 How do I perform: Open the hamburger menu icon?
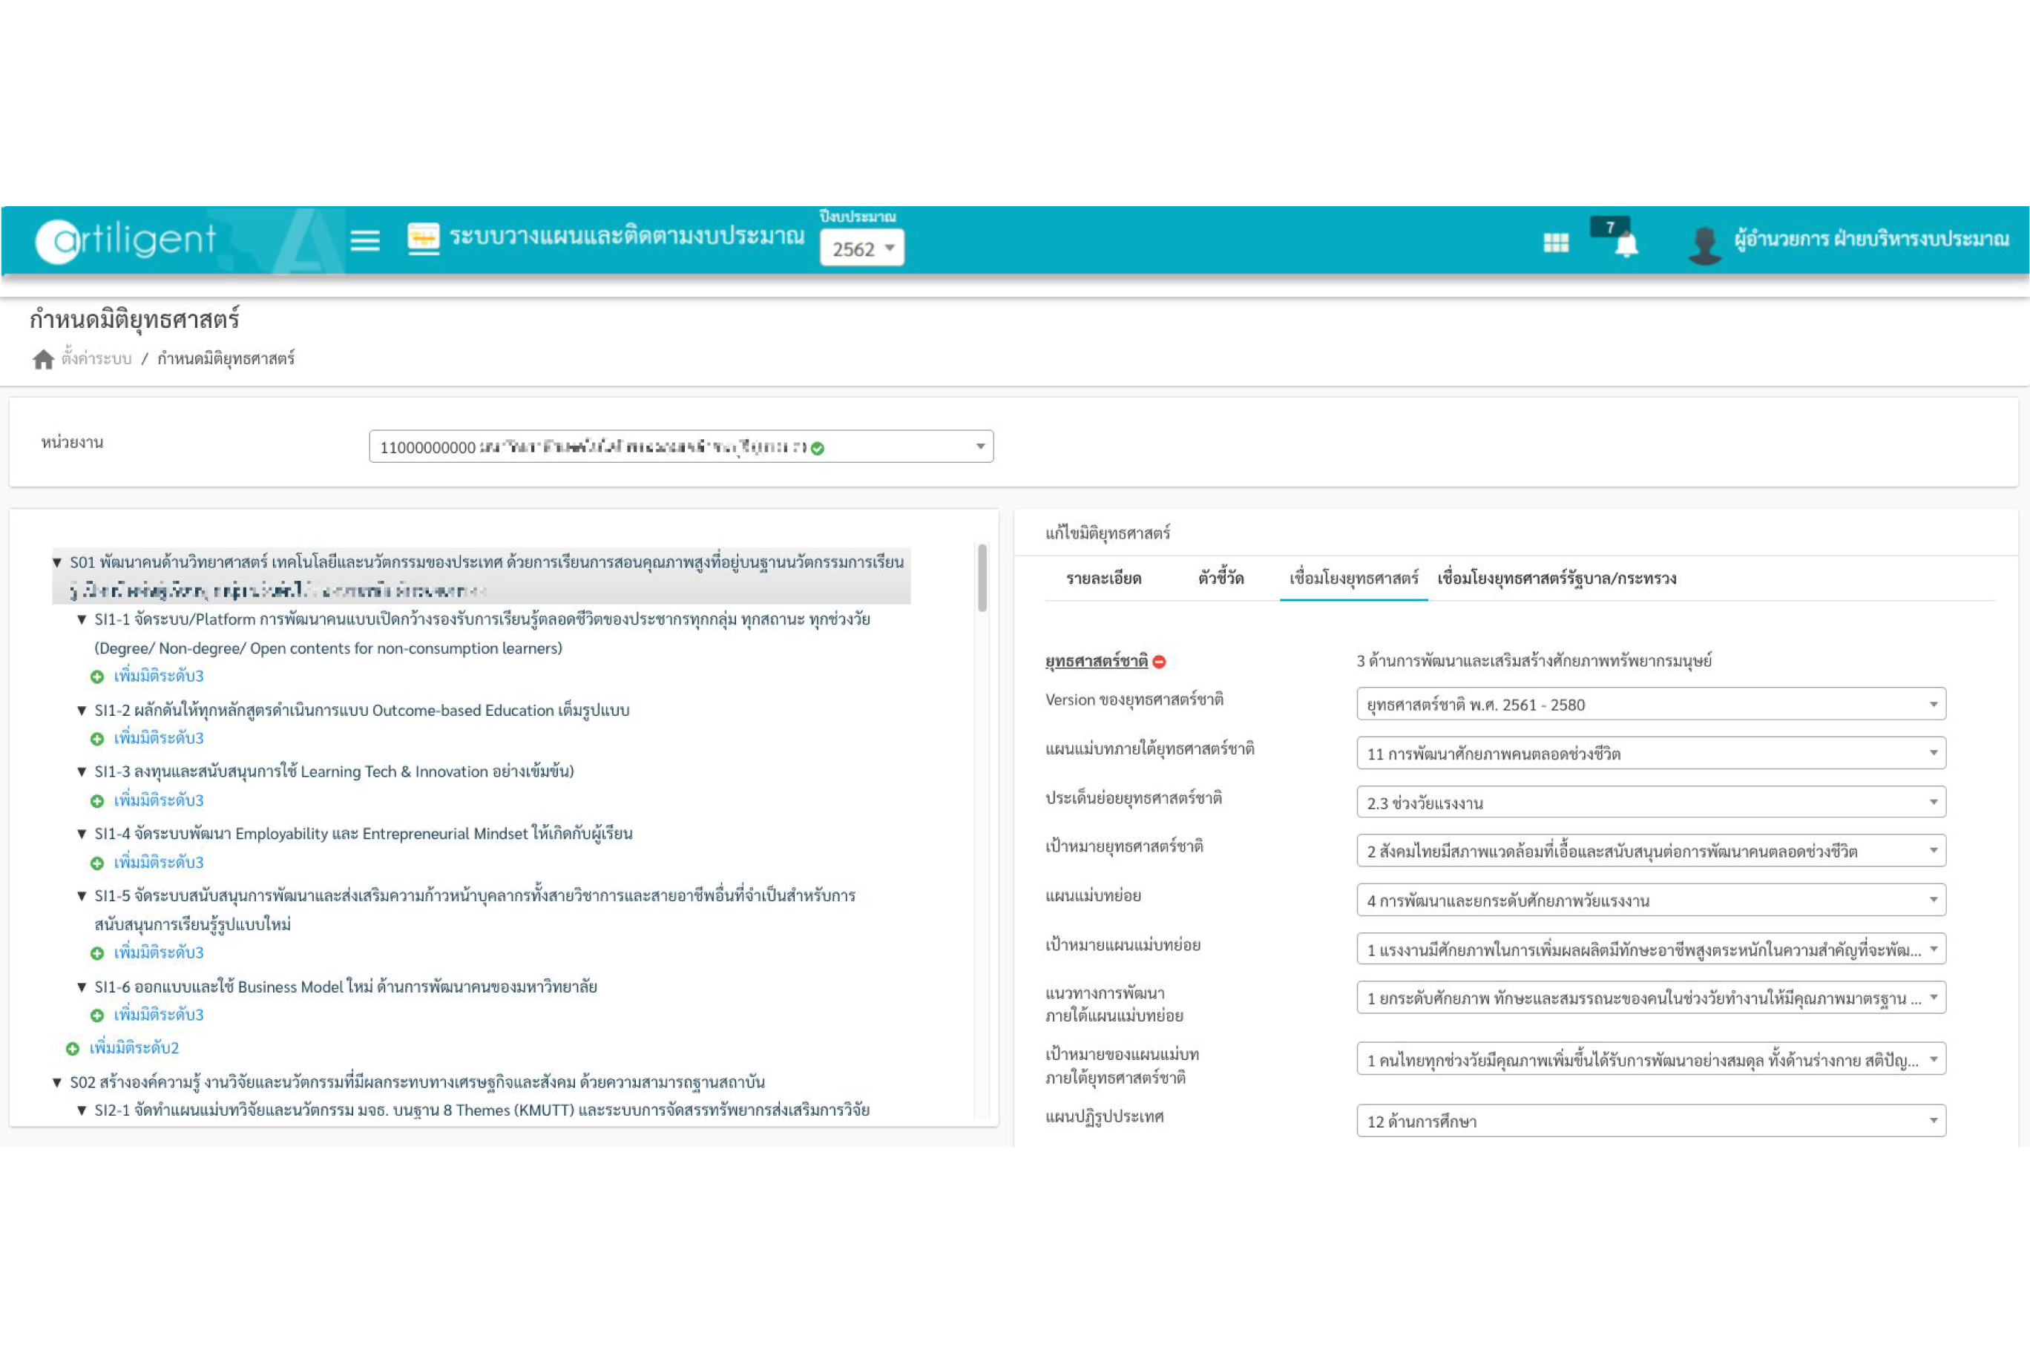(364, 240)
